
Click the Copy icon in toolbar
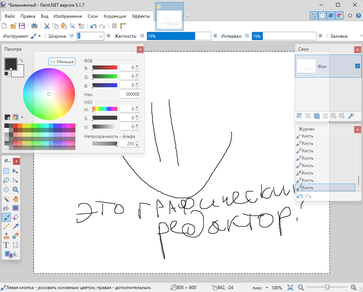tap(55, 26)
